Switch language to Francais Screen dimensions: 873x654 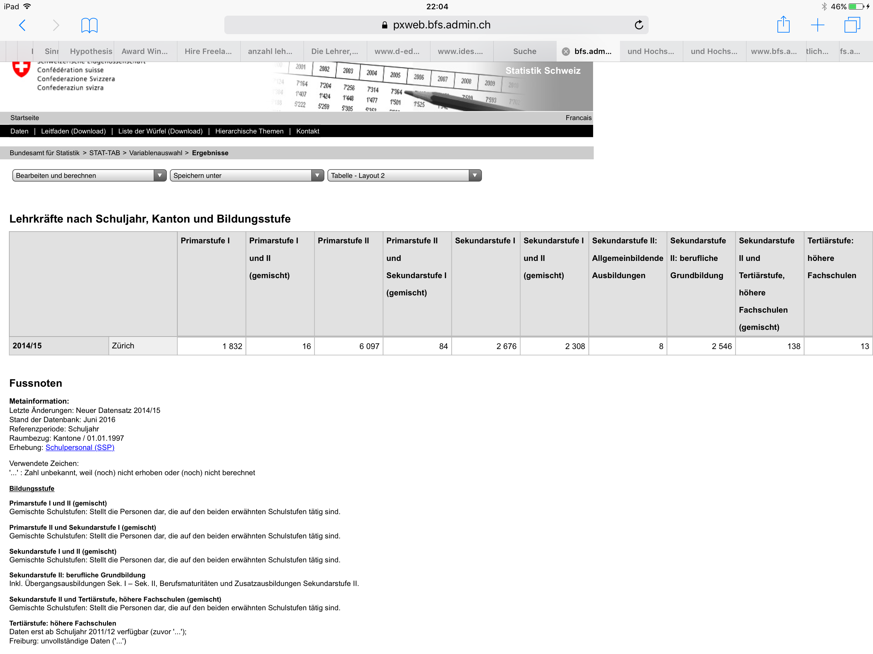[x=578, y=118]
